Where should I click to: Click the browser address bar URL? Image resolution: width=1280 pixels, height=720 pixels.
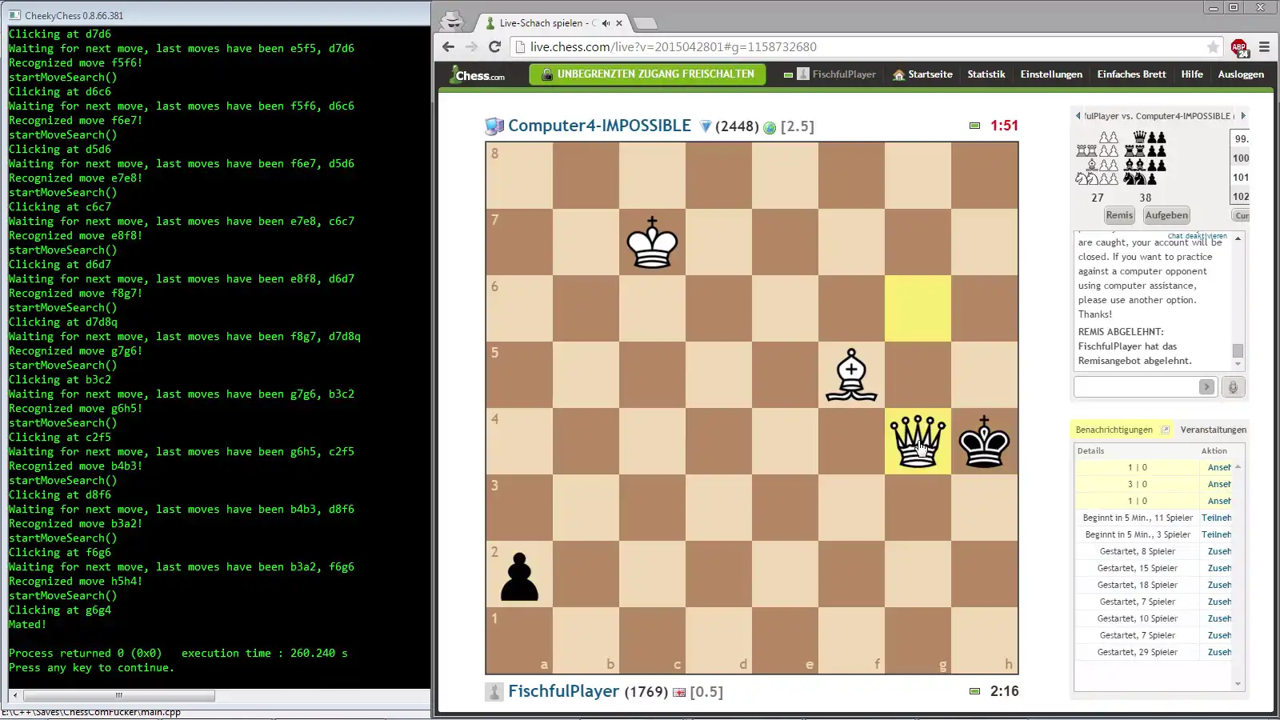coord(673,47)
